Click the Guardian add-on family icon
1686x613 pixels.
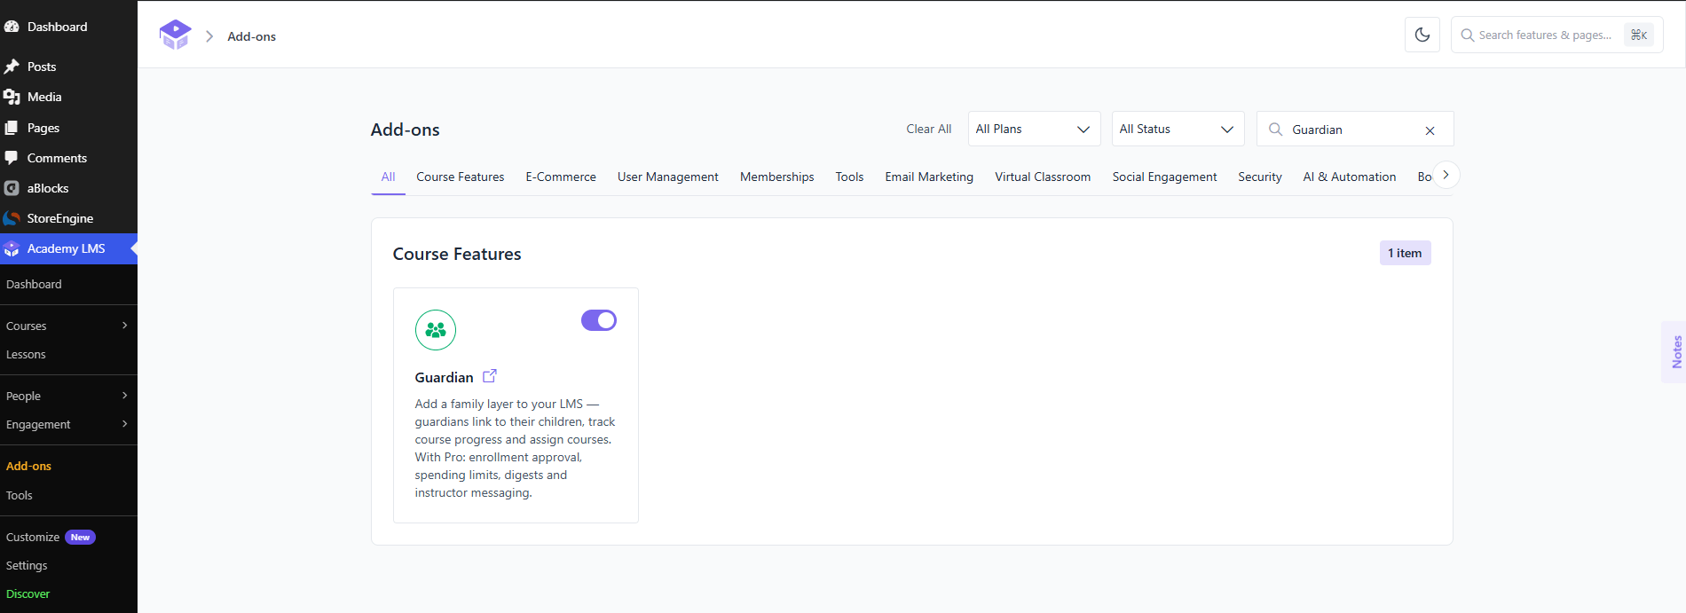(436, 330)
